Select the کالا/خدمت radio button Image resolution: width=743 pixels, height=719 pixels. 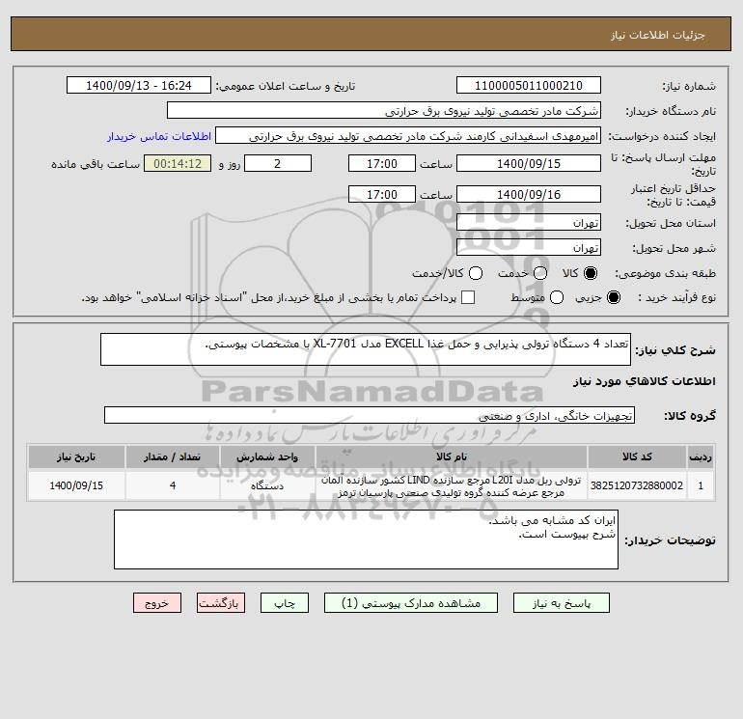click(476, 273)
